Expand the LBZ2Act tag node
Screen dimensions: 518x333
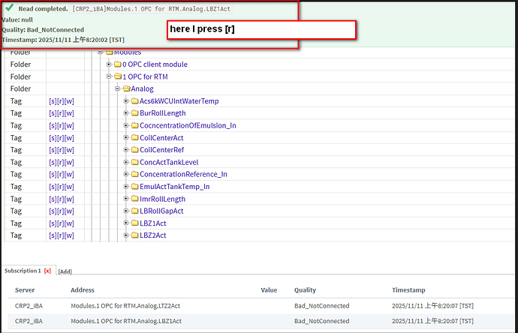126,235
